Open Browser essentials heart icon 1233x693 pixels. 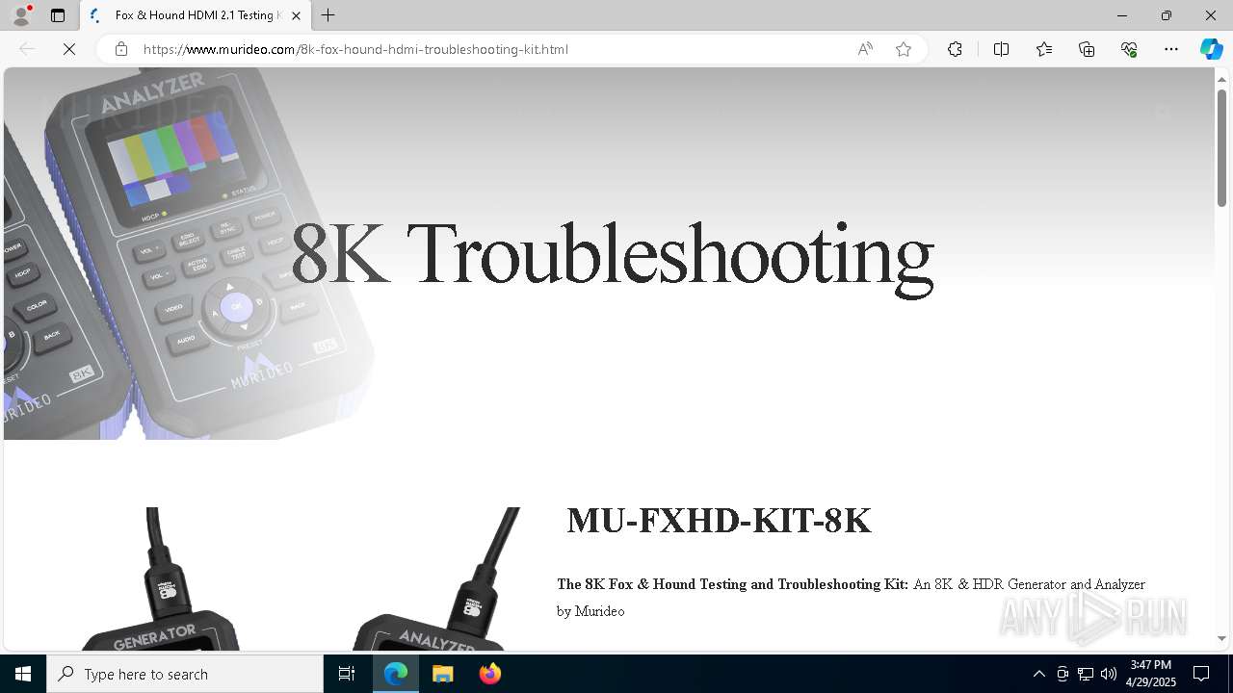[1129, 49]
